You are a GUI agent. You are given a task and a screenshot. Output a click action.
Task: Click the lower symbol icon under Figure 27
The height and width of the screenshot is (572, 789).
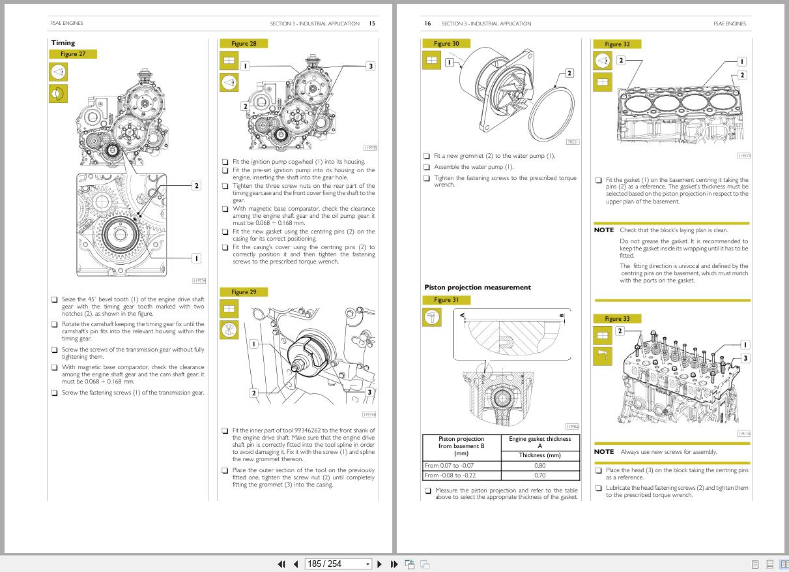(x=59, y=94)
